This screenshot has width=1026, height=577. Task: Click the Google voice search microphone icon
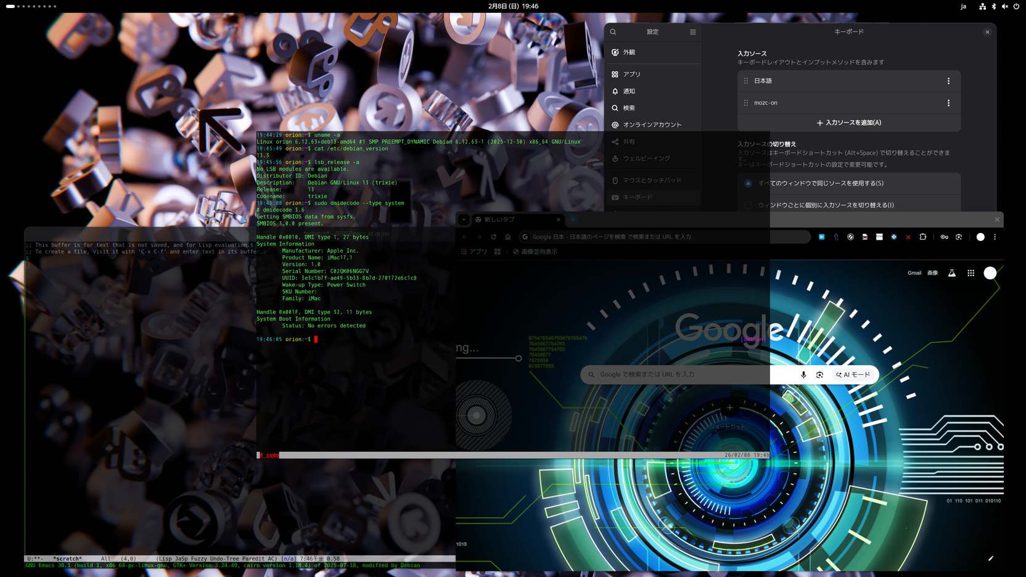click(803, 375)
